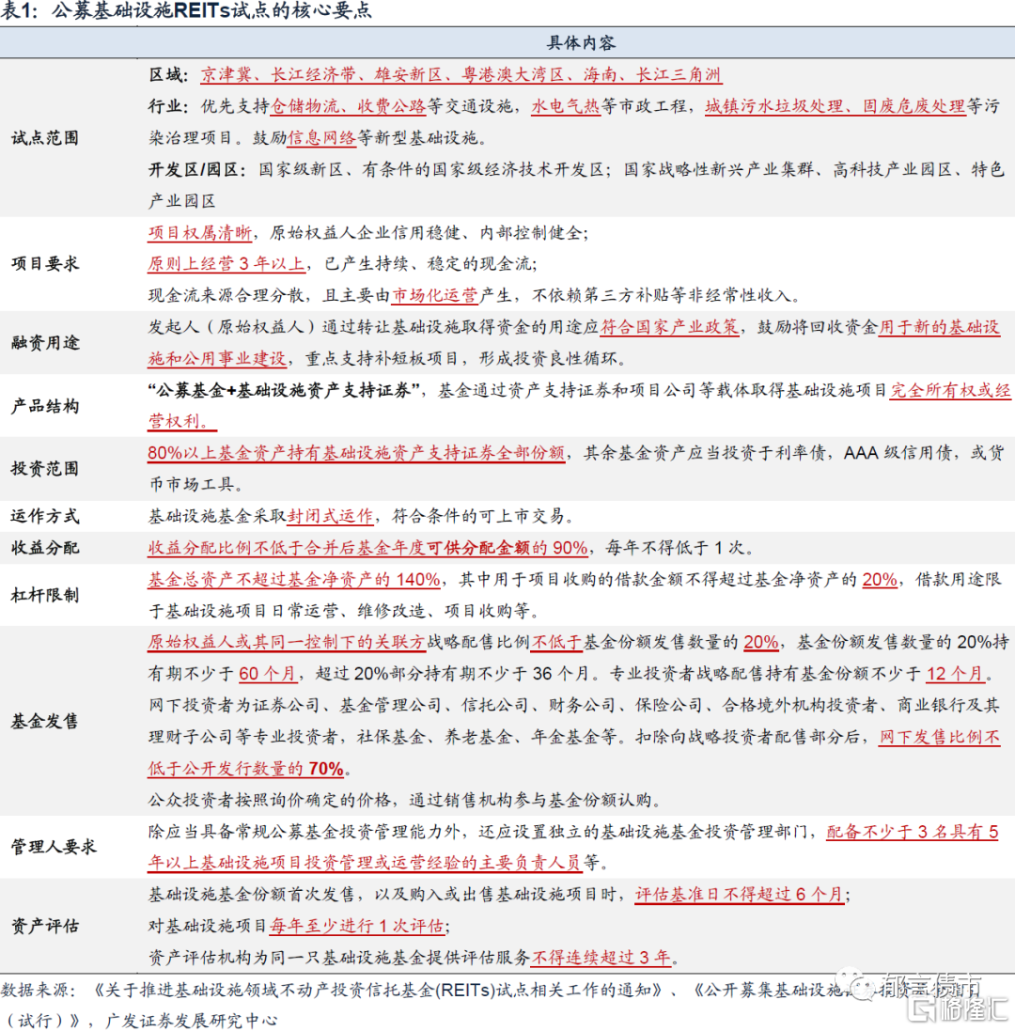Viewport: 1015px width, 1031px height.
Task: Click the 格隆汇 logo watermark
Action: pyautogui.click(x=958, y=1008)
